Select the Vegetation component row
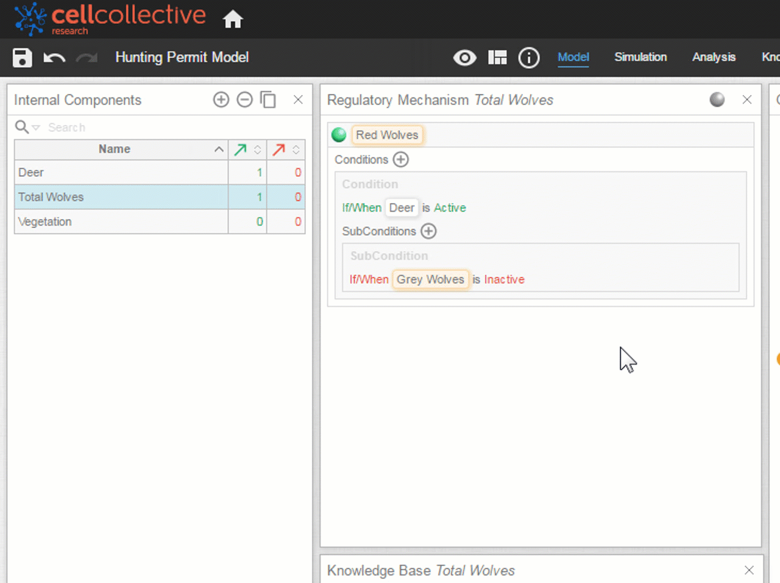780x583 pixels. [x=160, y=221]
